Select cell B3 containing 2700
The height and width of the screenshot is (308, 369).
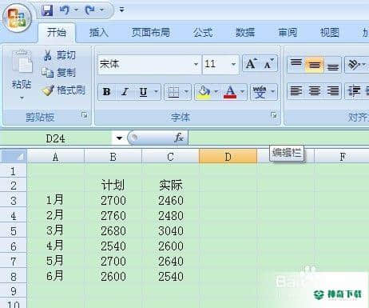pyautogui.click(x=113, y=200)
